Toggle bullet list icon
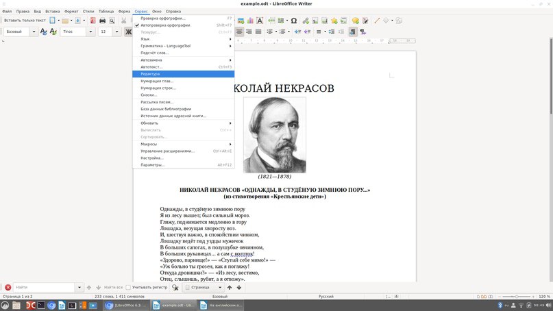This screenshot has width=553, height=311. point(270,32)
